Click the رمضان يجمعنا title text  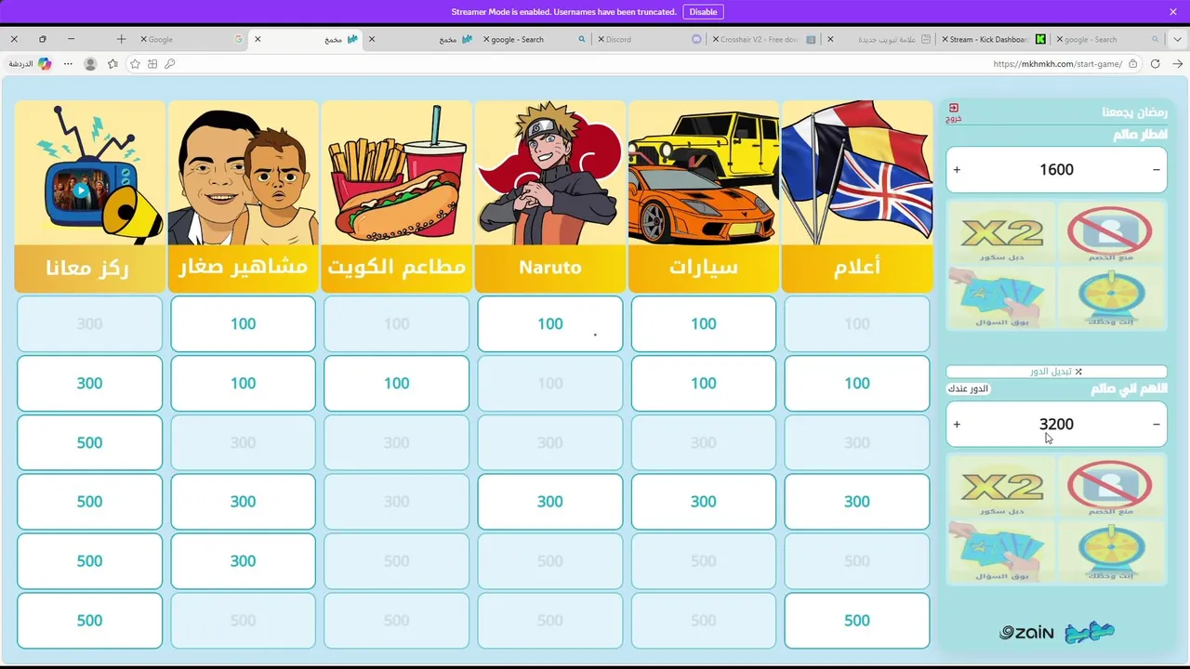pyautogui.click(x=1134, y=112)
